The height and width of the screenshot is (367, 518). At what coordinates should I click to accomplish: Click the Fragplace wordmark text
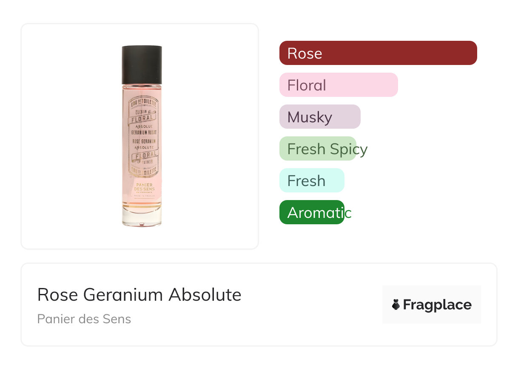(437, 305)
